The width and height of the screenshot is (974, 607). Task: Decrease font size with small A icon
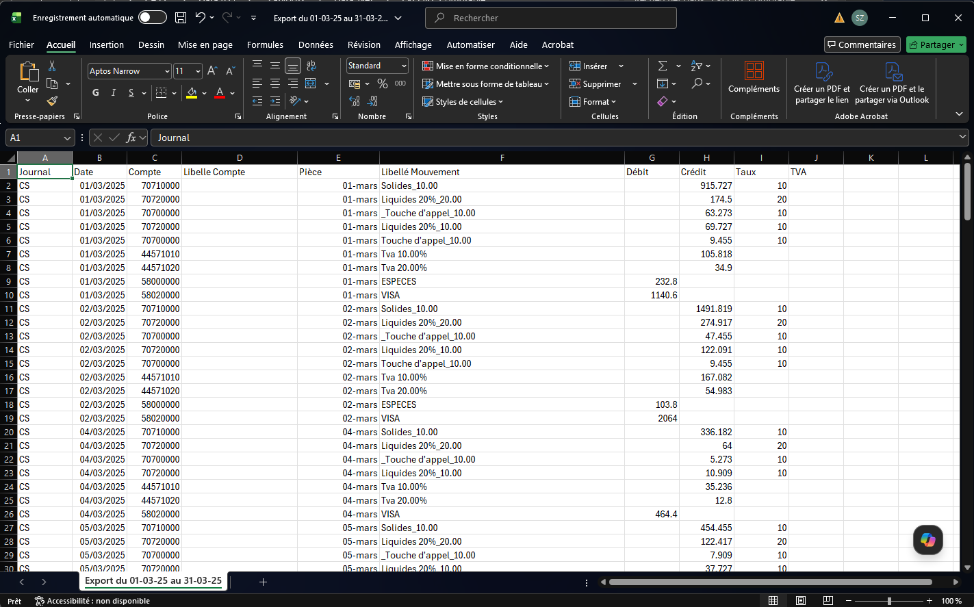[230, 71]
